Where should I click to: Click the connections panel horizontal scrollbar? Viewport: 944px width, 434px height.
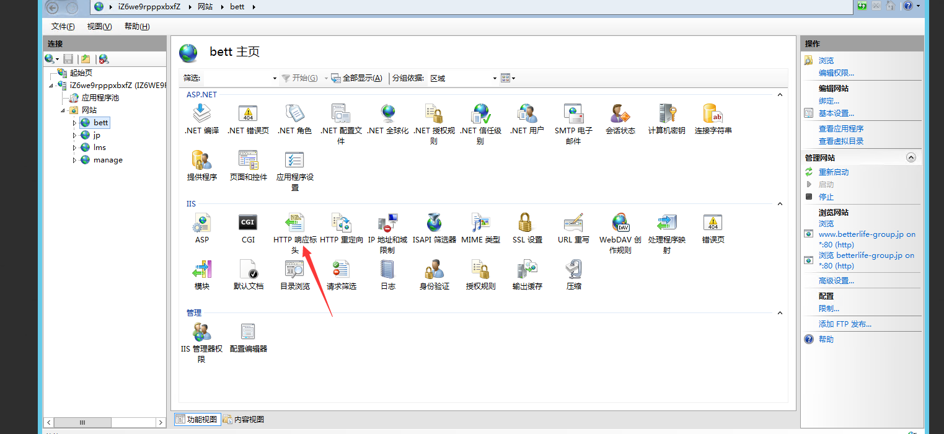tap(82, 422)
